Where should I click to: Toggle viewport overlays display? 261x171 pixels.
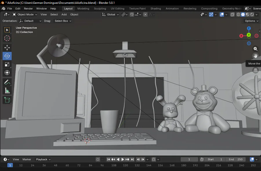[x=222, y=14]
